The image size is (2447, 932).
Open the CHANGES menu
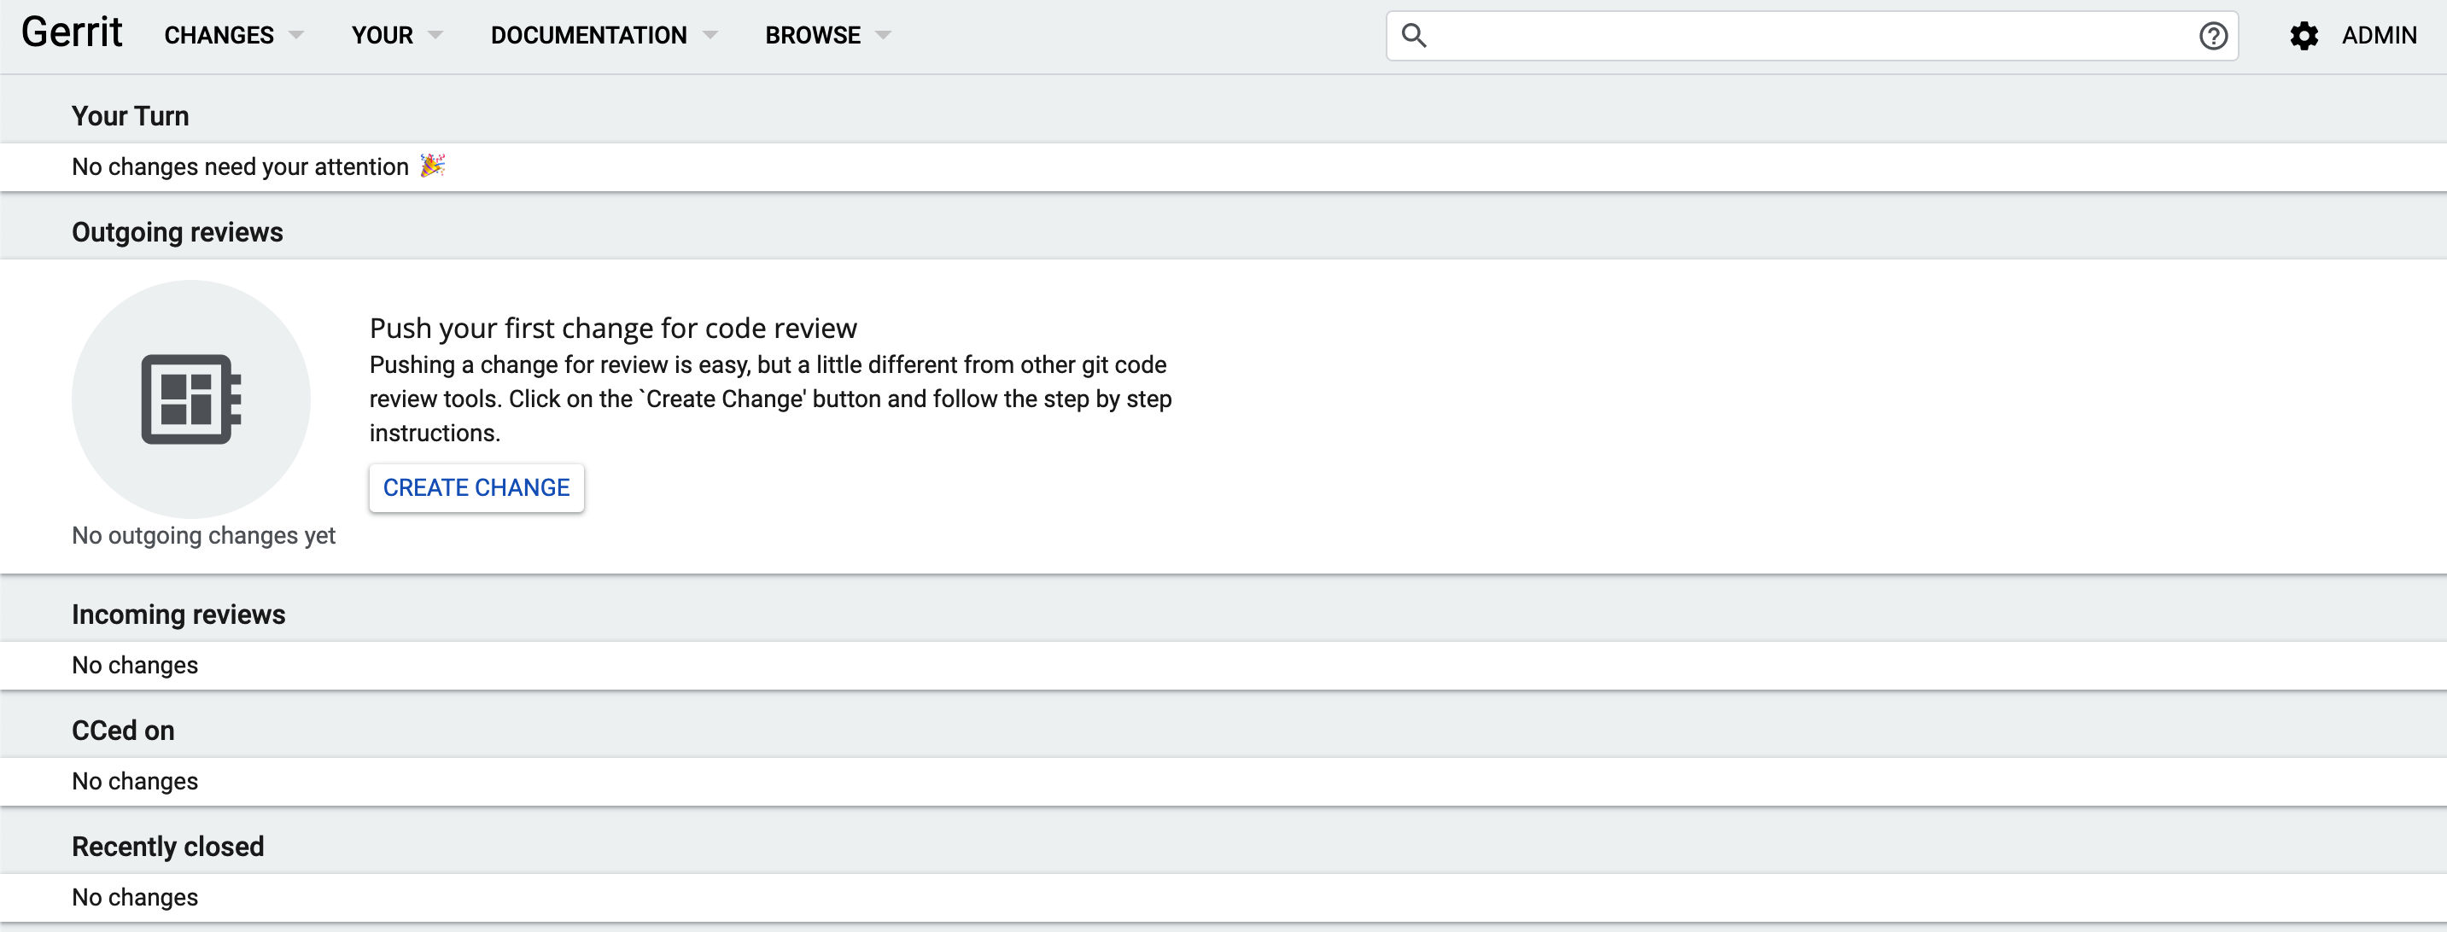[x=219, y=35]
